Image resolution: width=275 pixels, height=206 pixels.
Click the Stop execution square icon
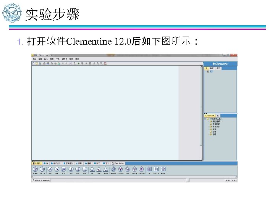tap(86, 63)
